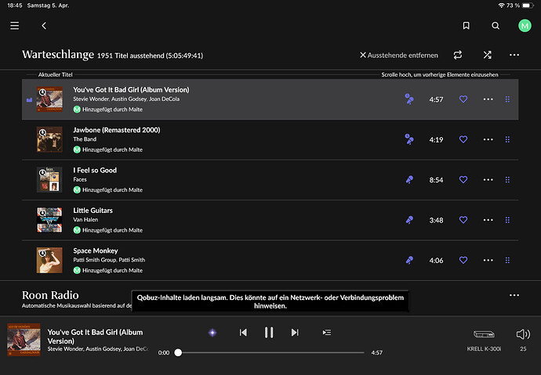
Task: Open the search magnifier icon
Action: [496, 26]
